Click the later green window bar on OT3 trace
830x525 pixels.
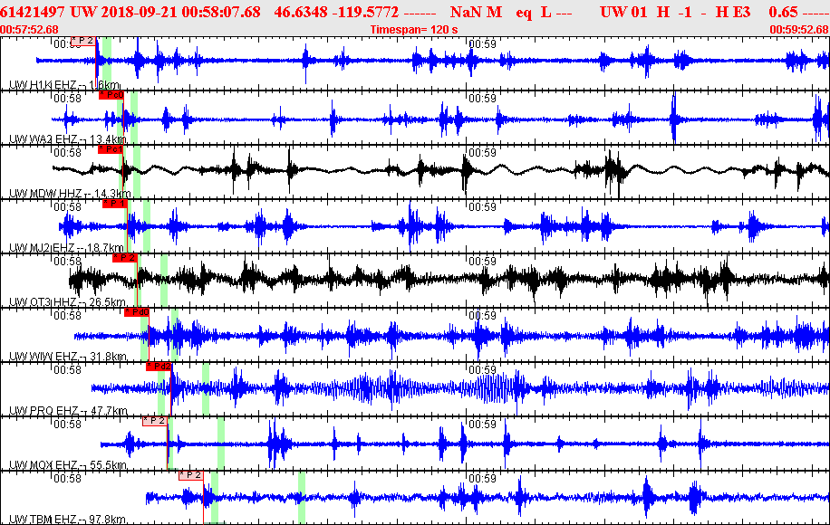(164, 281)
